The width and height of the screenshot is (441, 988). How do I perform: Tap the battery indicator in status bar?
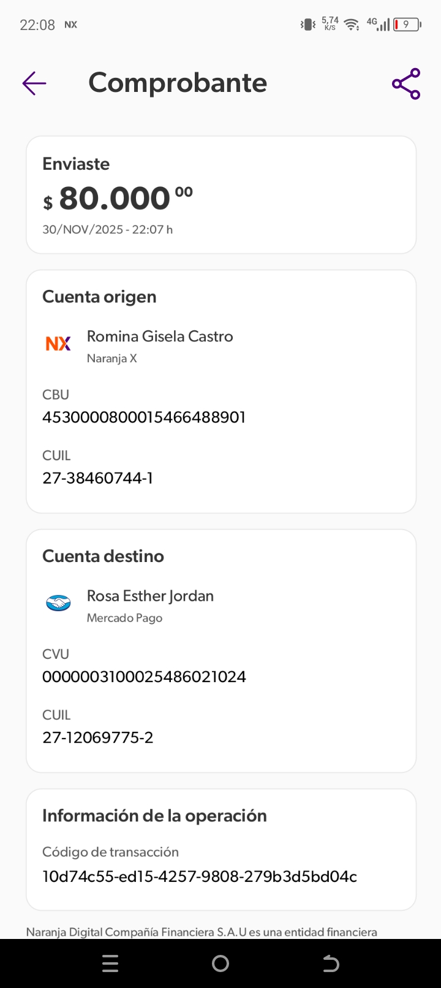pos(407,25)
